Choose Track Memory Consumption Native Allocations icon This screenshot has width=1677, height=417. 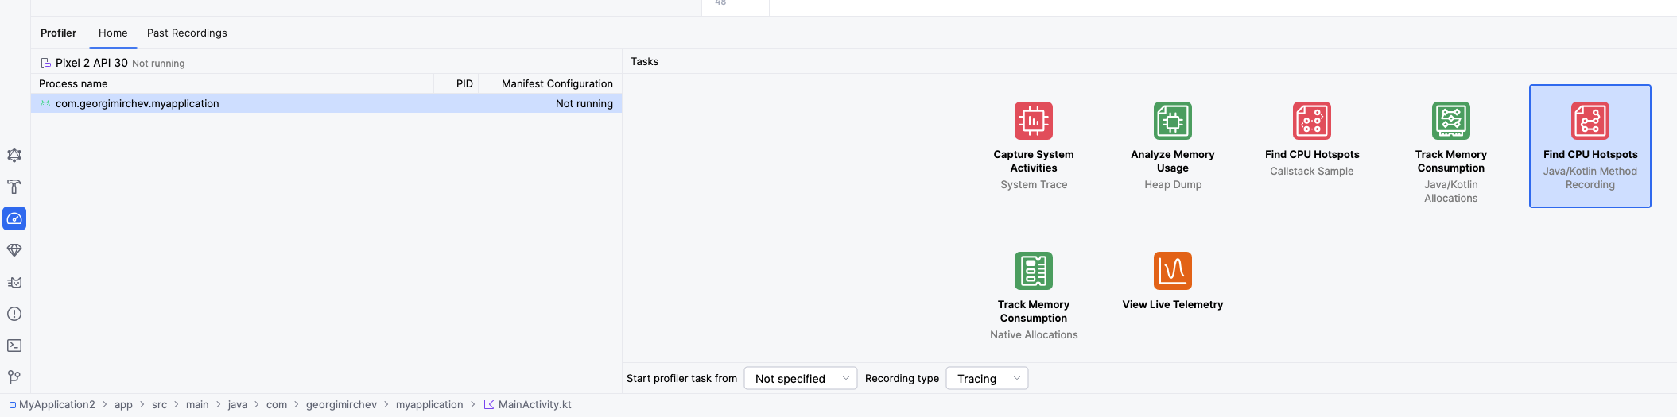pyautogui.click(x=1034, y=271)
